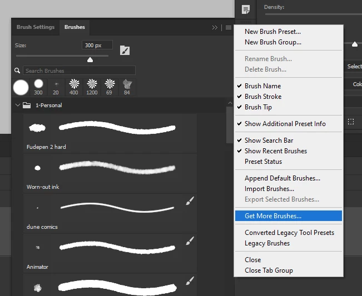
Task: Open Converted Legacy Tool Presets entry
Action: (x=289, y=232)
